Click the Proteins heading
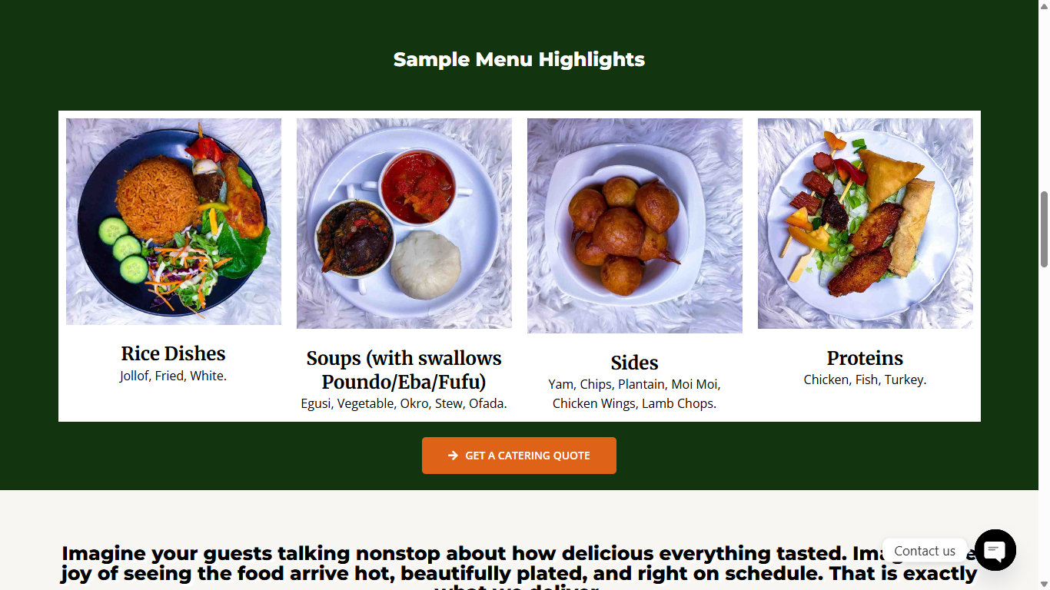The image size is (1050, 590). (866, 358)
